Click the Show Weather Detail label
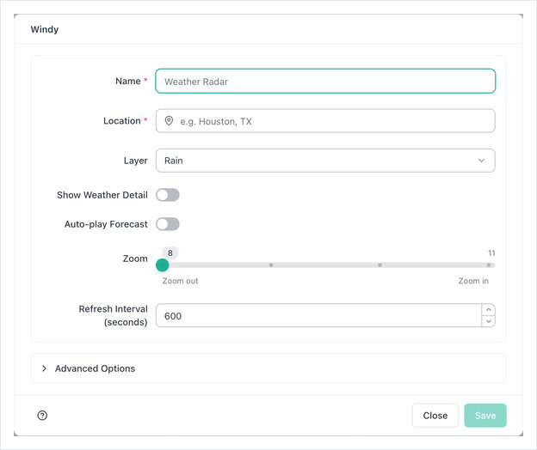537x450 pixels. [x=102, y=195]
